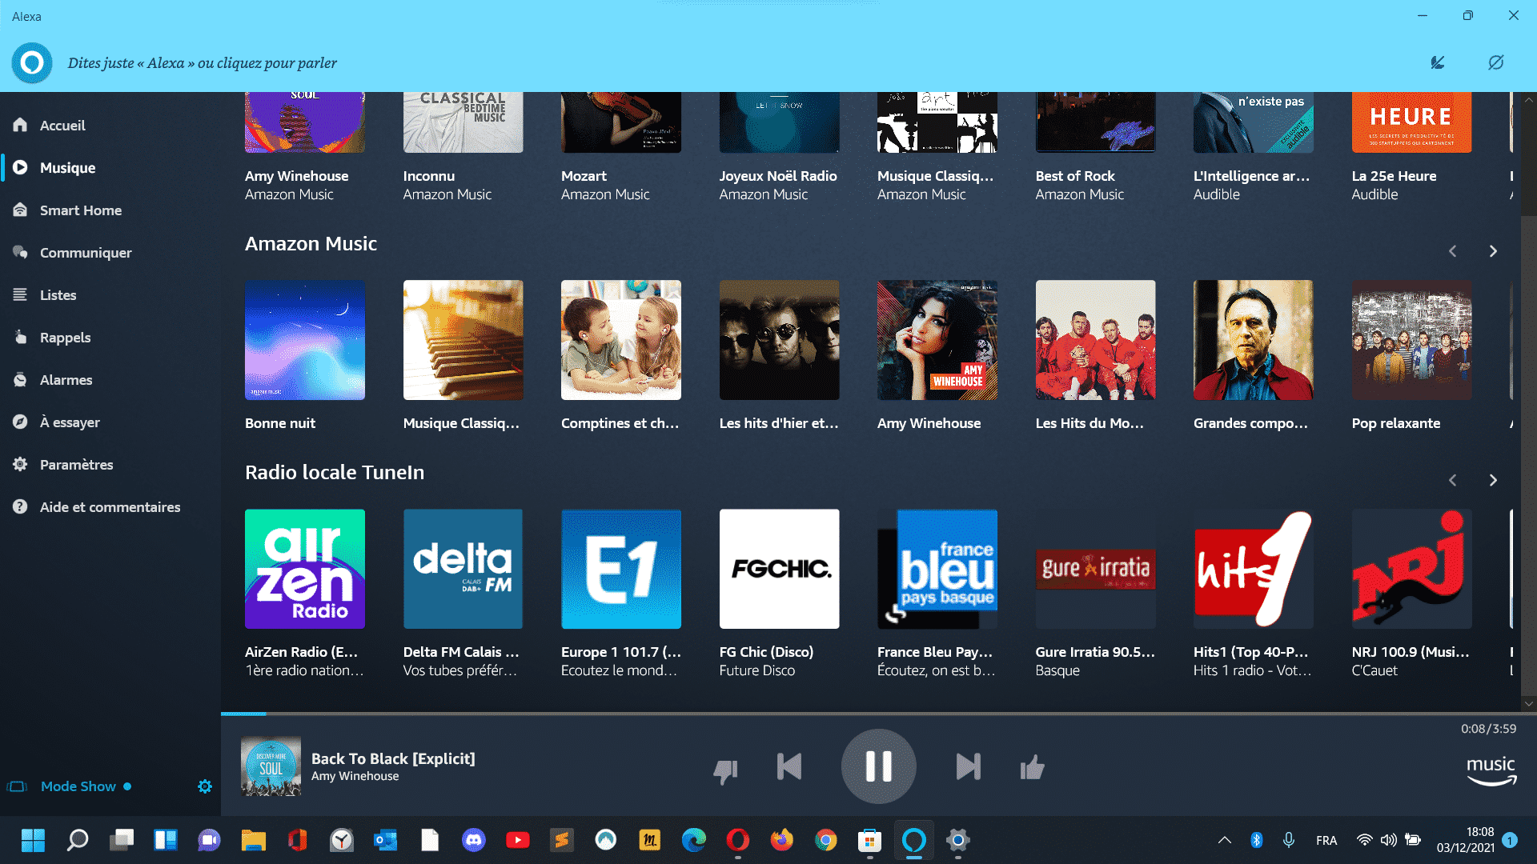Skip to previous track
Screen dimensions: 1537x864
(x=789, y=766)
